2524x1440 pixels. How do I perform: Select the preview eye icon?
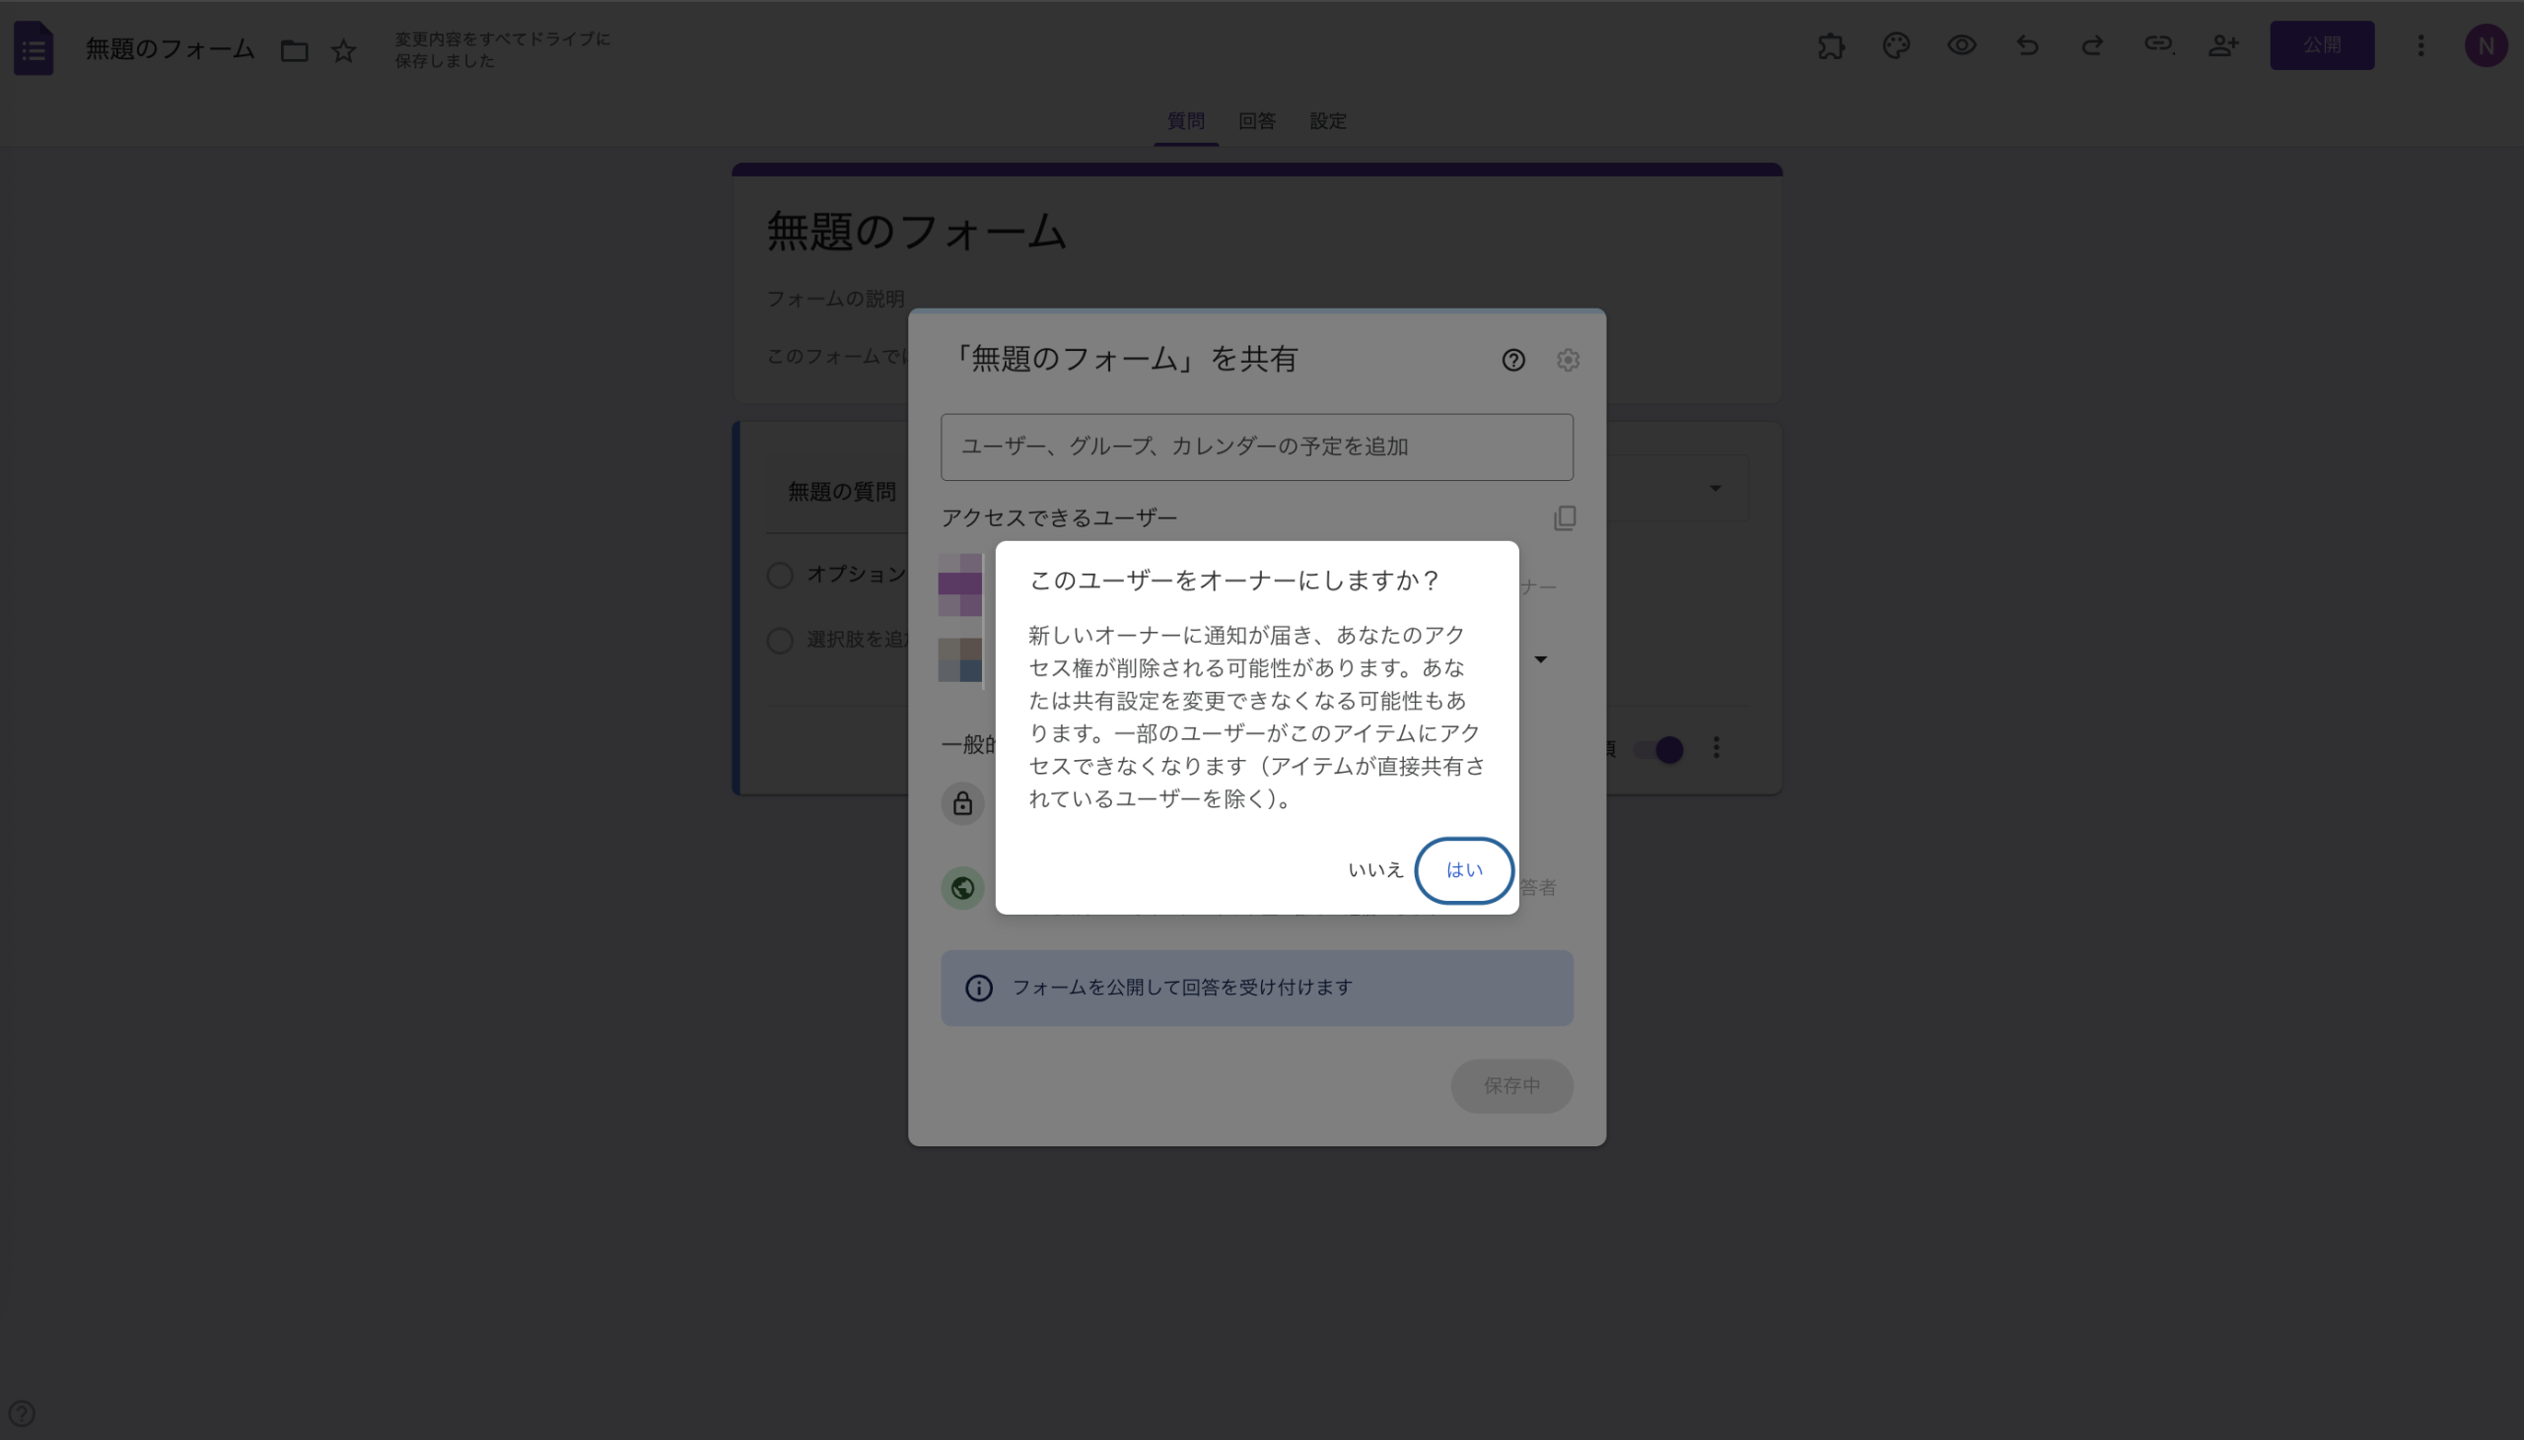(1961, 45)
